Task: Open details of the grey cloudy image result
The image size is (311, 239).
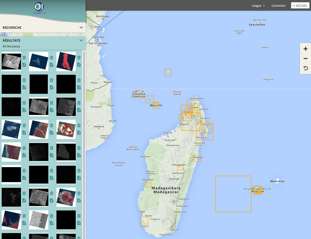Action: (24, 65)
